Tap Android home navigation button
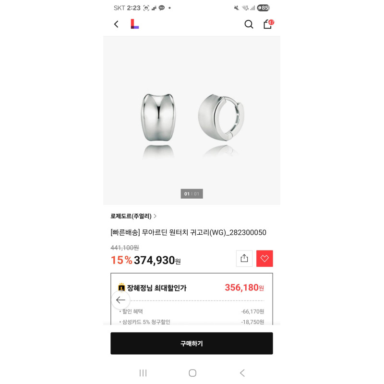384x384 pixels. [192, 373]
